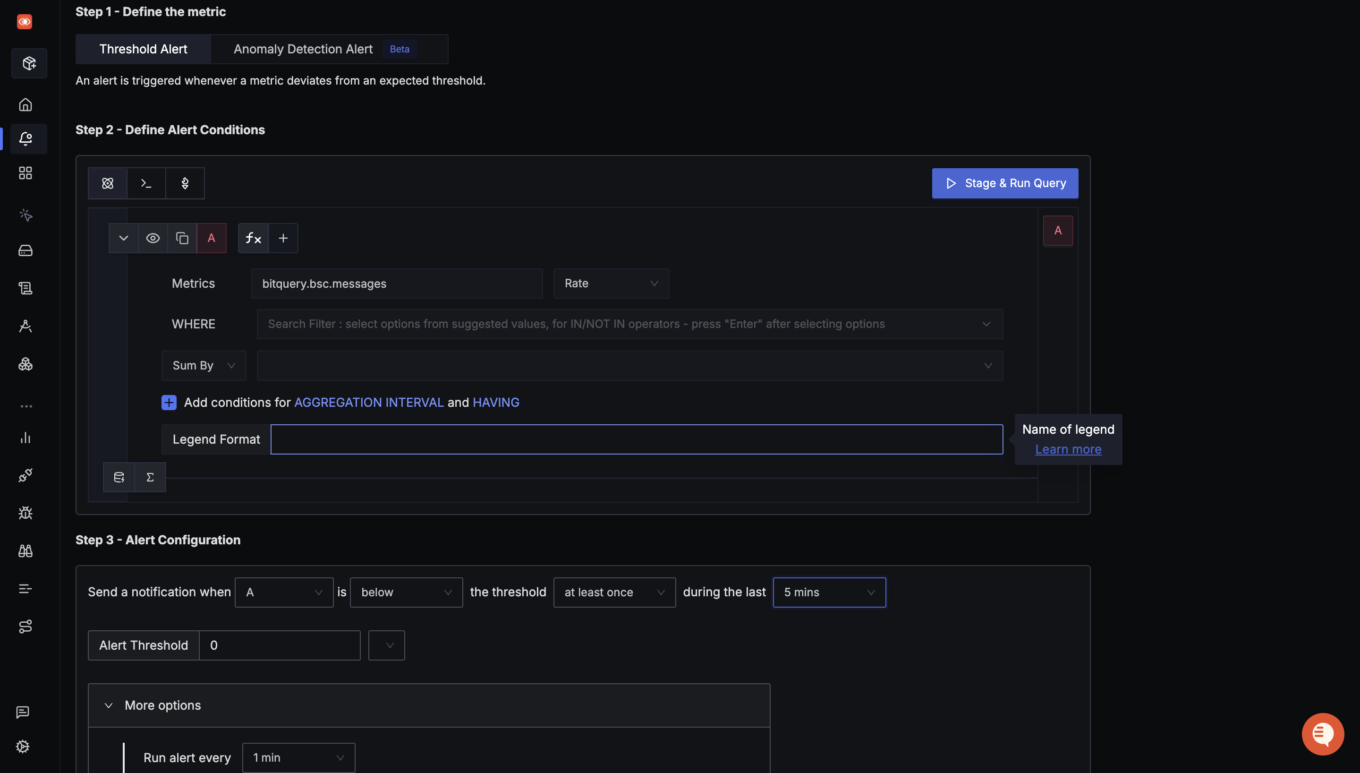Open the orange chat support bubble
This screenshot has height=773, width=1360.
[1322, 734]
